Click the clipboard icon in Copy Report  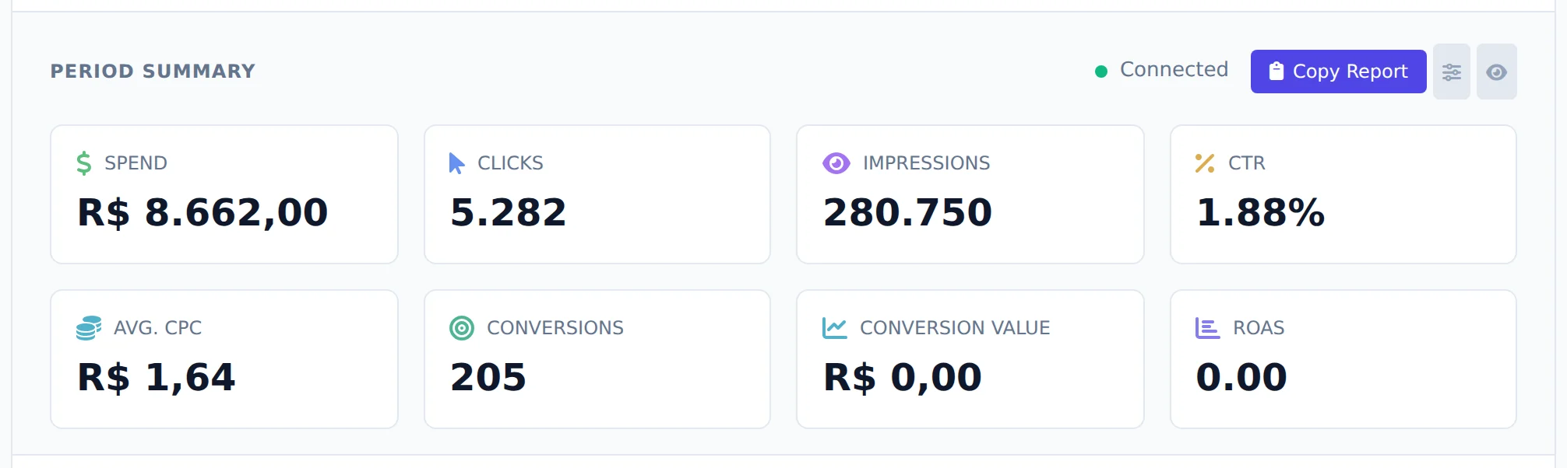coord(1276,71)
